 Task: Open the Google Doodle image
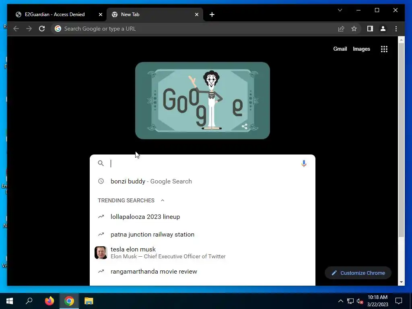click(x=202, y=100)
